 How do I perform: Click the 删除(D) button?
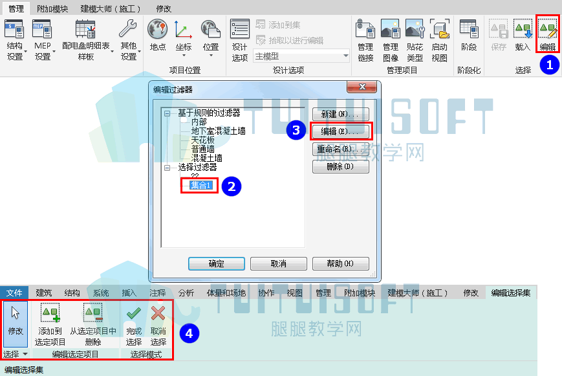340,166
